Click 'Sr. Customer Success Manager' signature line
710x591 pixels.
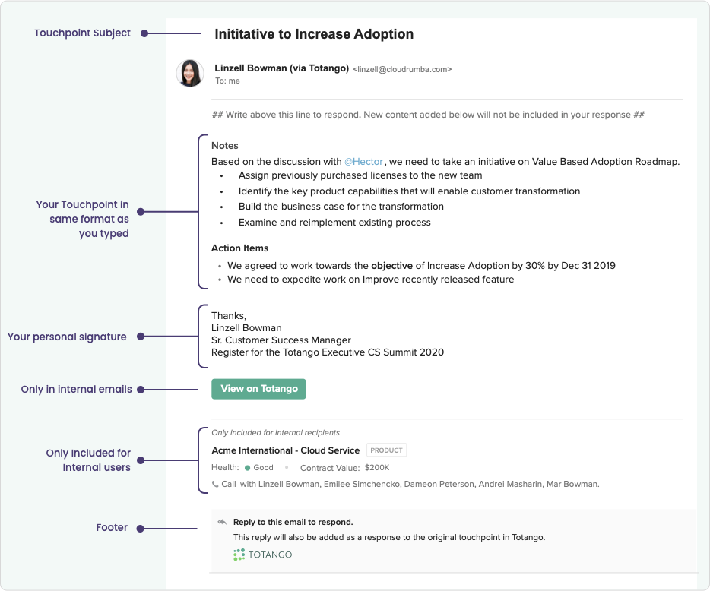coord(281,340)
